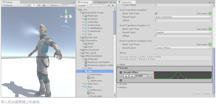
Task: Click the Apply button
Action: point(207,93)
